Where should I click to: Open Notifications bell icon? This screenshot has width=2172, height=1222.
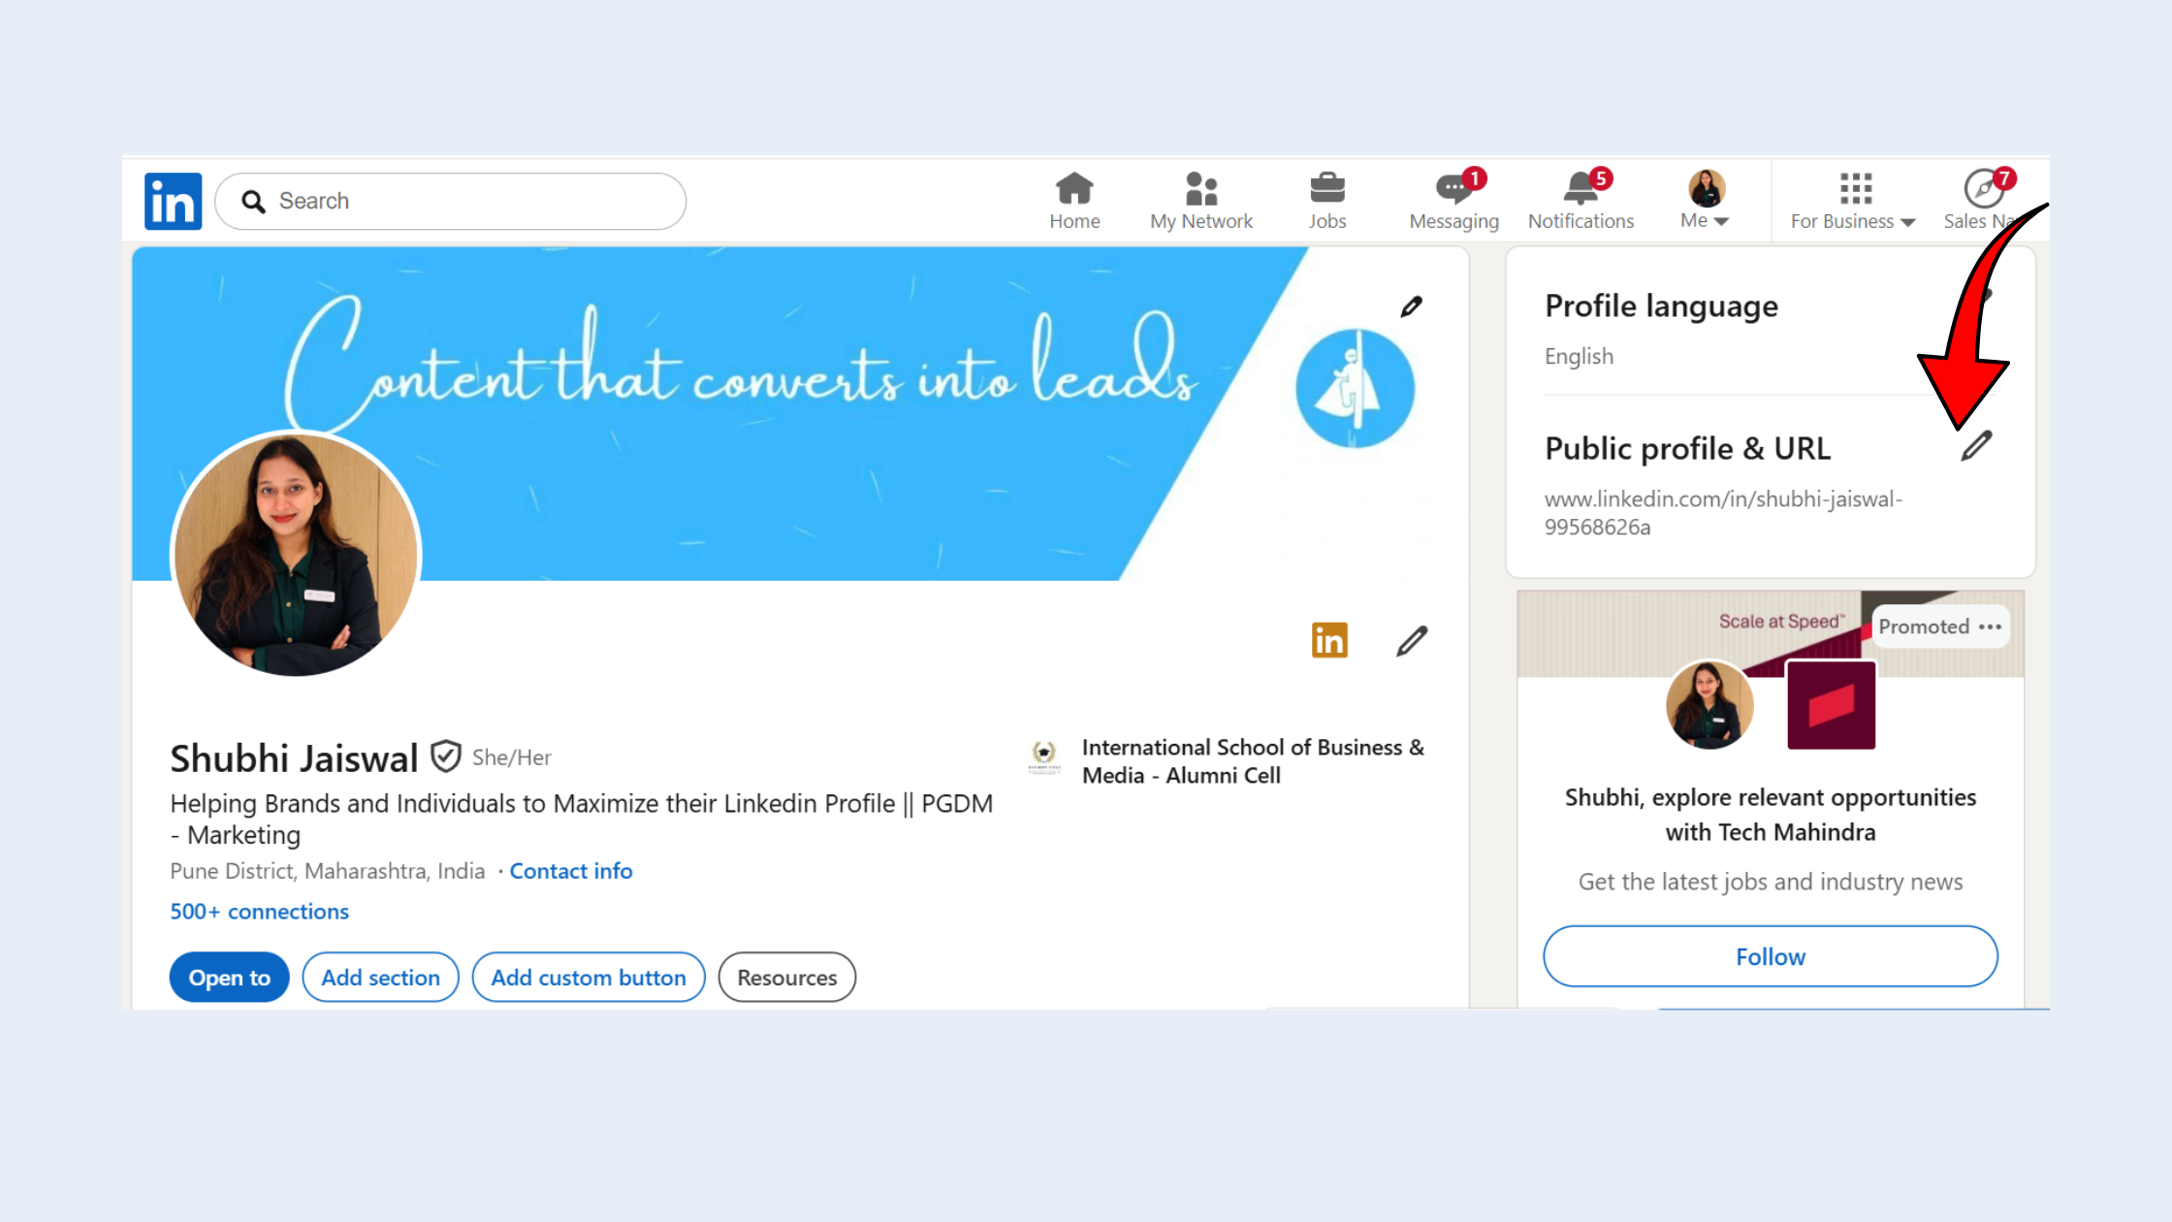tap(1581, 200)
